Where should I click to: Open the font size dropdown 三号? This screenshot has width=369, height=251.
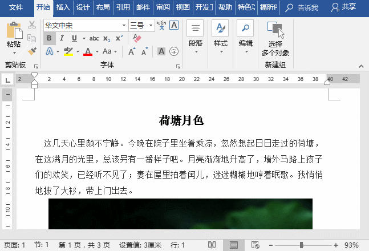pyautogui.click(x=151, y=25)
